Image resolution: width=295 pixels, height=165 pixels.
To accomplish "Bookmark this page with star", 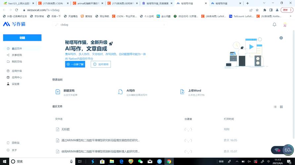I will 257,10.
